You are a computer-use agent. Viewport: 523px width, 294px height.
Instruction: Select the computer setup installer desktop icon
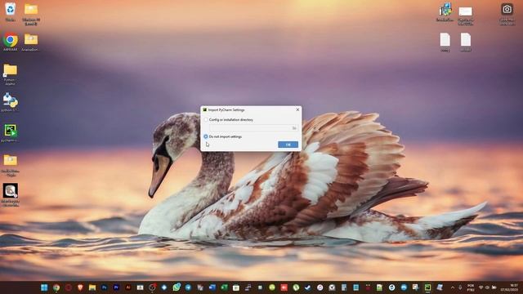tap(445, 12)
